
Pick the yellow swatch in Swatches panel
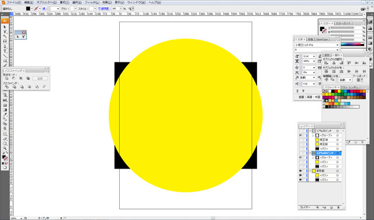(339, 91)
